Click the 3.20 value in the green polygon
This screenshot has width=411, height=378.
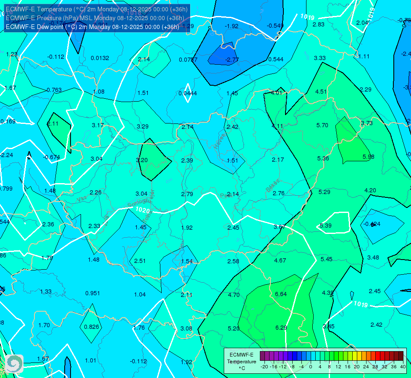[x=142, y=160]
